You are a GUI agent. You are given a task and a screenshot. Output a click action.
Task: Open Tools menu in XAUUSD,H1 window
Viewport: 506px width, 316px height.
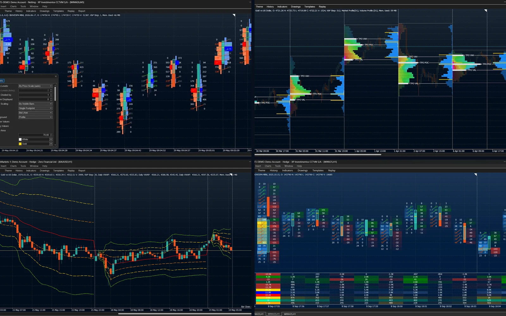(x=23, y=166)
